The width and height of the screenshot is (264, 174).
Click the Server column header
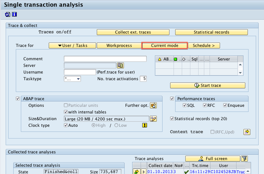click(224, 59)
